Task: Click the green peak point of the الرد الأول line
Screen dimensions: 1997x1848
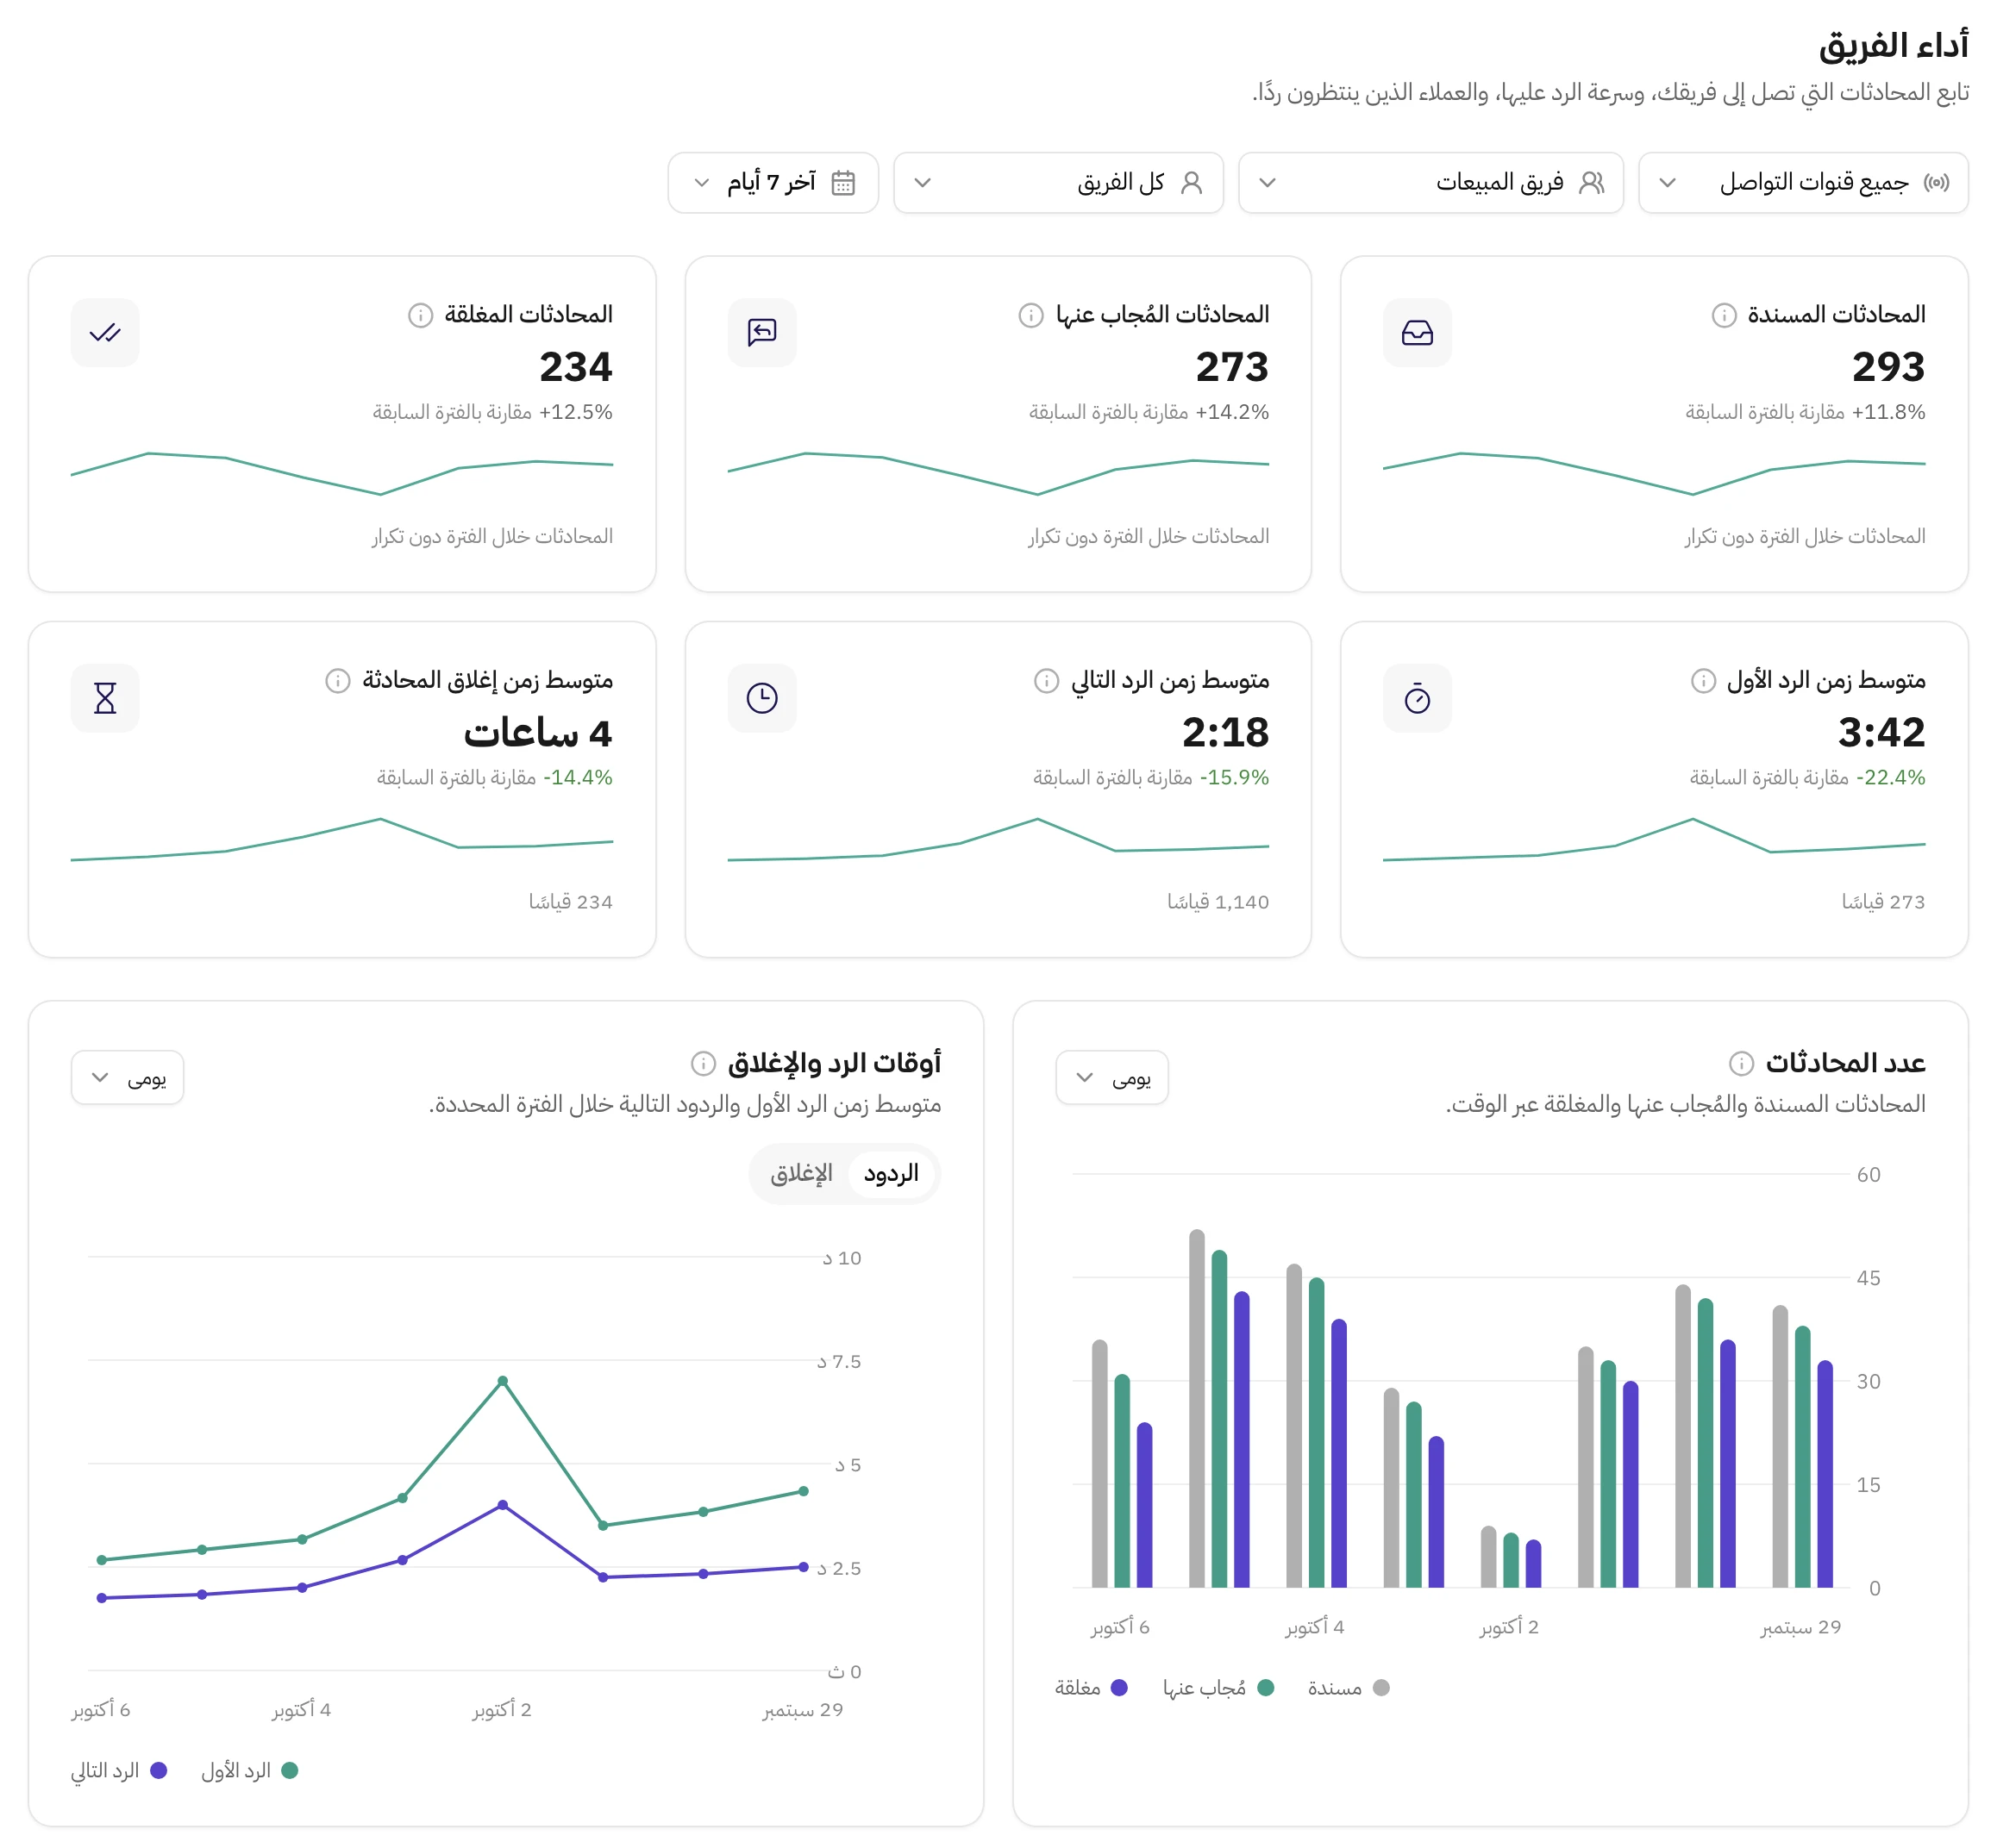Action: [502, 1381]
